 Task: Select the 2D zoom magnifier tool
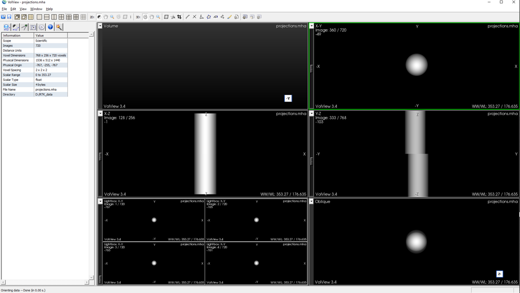[x=112, y=17]
